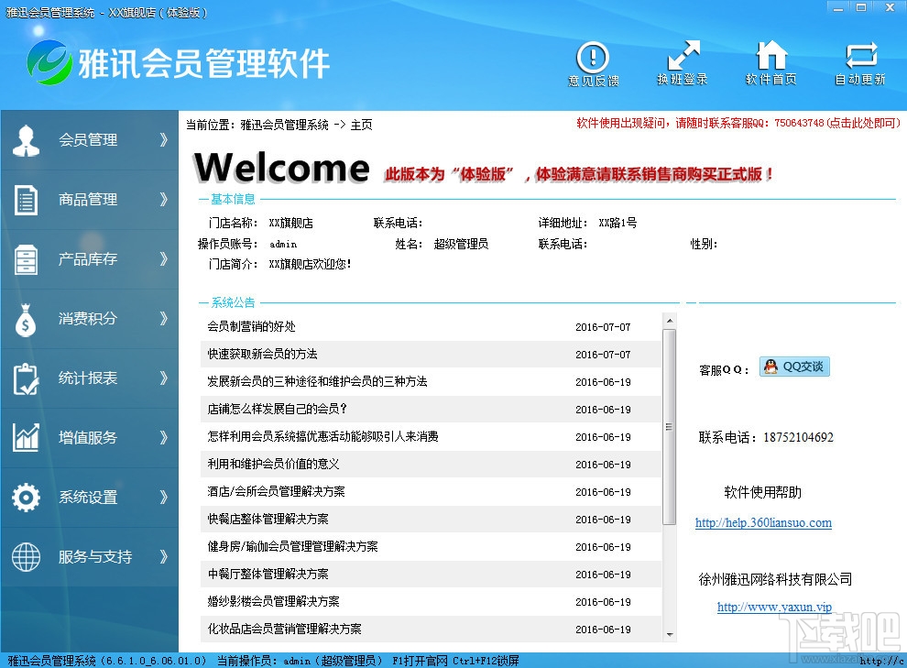This screenshot has width=907, height=668.
Task: Click the 增值服务 chart icon
Action: coord(26,438)
